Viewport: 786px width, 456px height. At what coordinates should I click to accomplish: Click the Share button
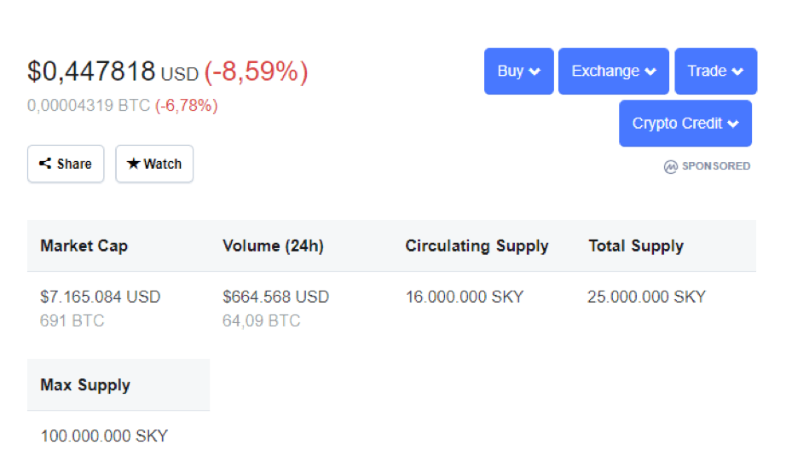pos(66,164)
